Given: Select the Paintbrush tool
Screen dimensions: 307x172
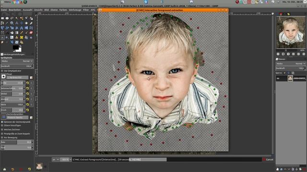Looking at the screenshot, I should [x=26, y=32].
